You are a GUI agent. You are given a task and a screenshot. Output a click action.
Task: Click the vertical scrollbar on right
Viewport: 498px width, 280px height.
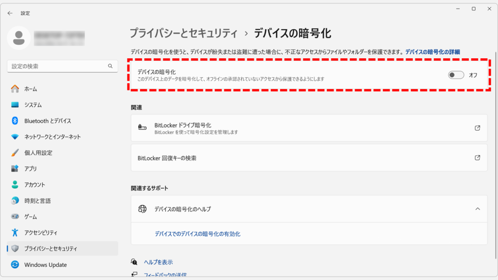tap(495, 156)
